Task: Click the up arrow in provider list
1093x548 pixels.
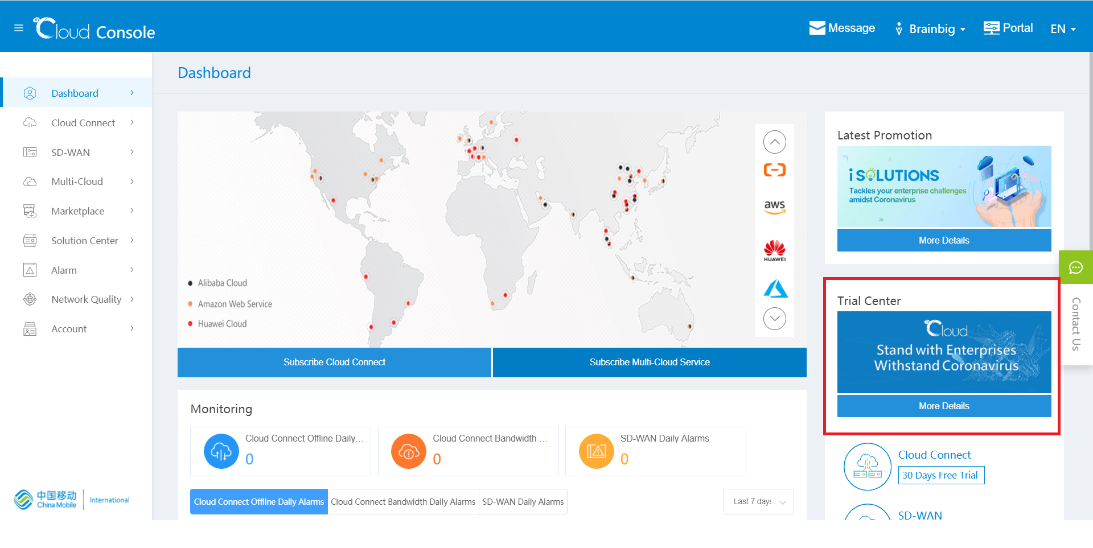Action: pyautogui.click(x=774, y=142)
